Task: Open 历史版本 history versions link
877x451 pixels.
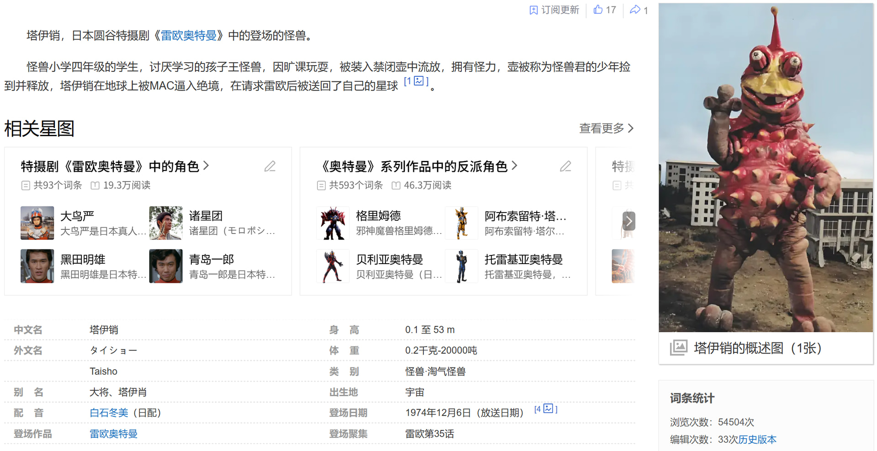Action: point(757,440)
